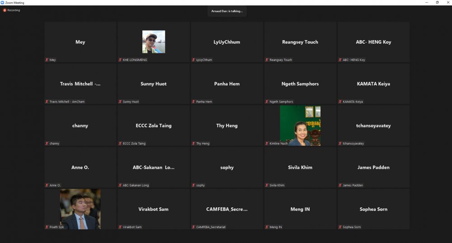Click the red Recording indicator icon
This screenshot has width=452, height=243.
click(x=5, y=10)
